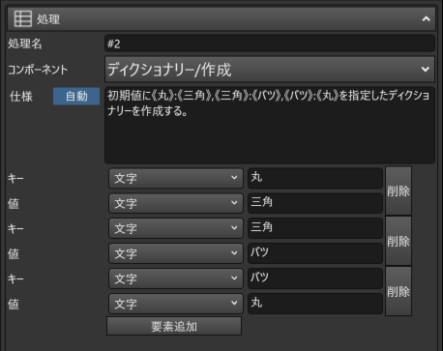Open the type dropdown for key 三角

pos(176,228)
